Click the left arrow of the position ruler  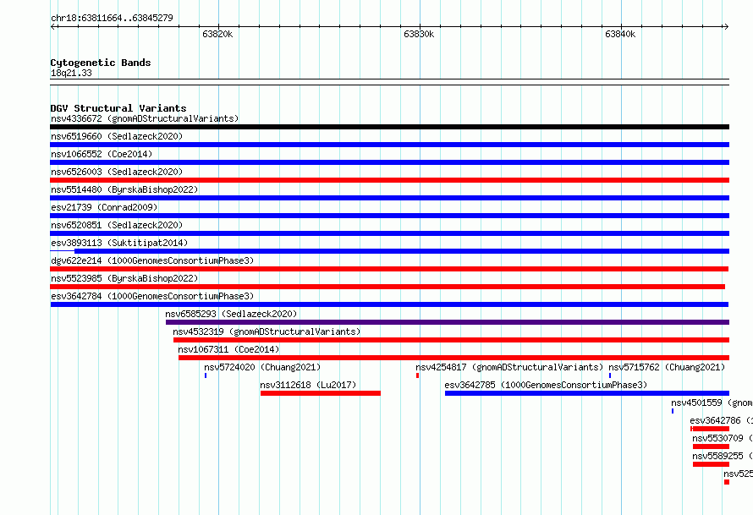click(53, 26)
